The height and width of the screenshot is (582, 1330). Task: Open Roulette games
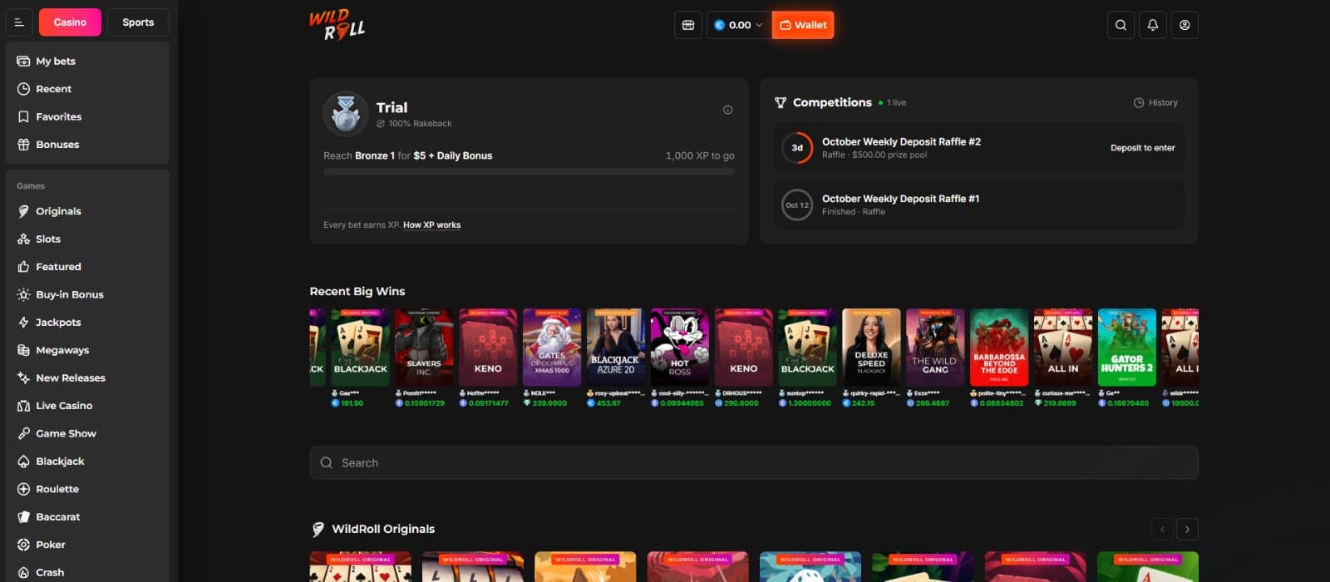pyautogui.click(x=87, y=489)
